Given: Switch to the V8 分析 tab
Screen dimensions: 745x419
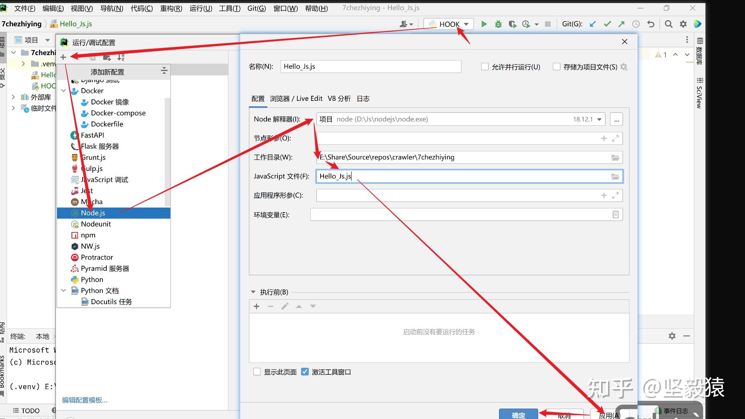Looking at the screenshot, I should coord(339,99).
